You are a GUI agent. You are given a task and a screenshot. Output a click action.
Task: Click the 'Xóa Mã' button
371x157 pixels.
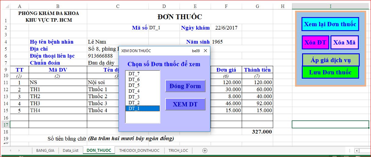[344, 42]
